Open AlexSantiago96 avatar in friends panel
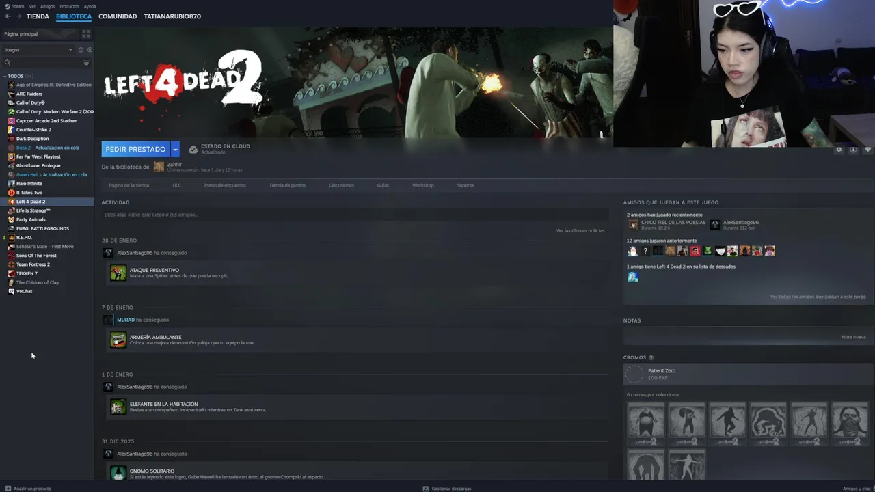875x492 pixels. point(715,224)
